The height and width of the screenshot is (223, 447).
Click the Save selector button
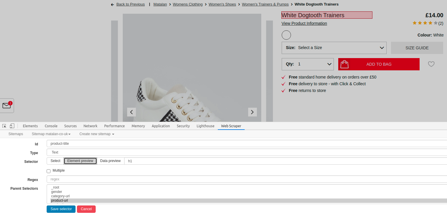click(61, 209)
